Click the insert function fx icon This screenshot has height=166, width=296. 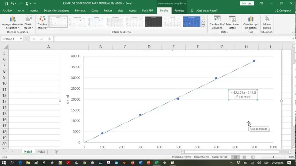(x=49, y=39)
